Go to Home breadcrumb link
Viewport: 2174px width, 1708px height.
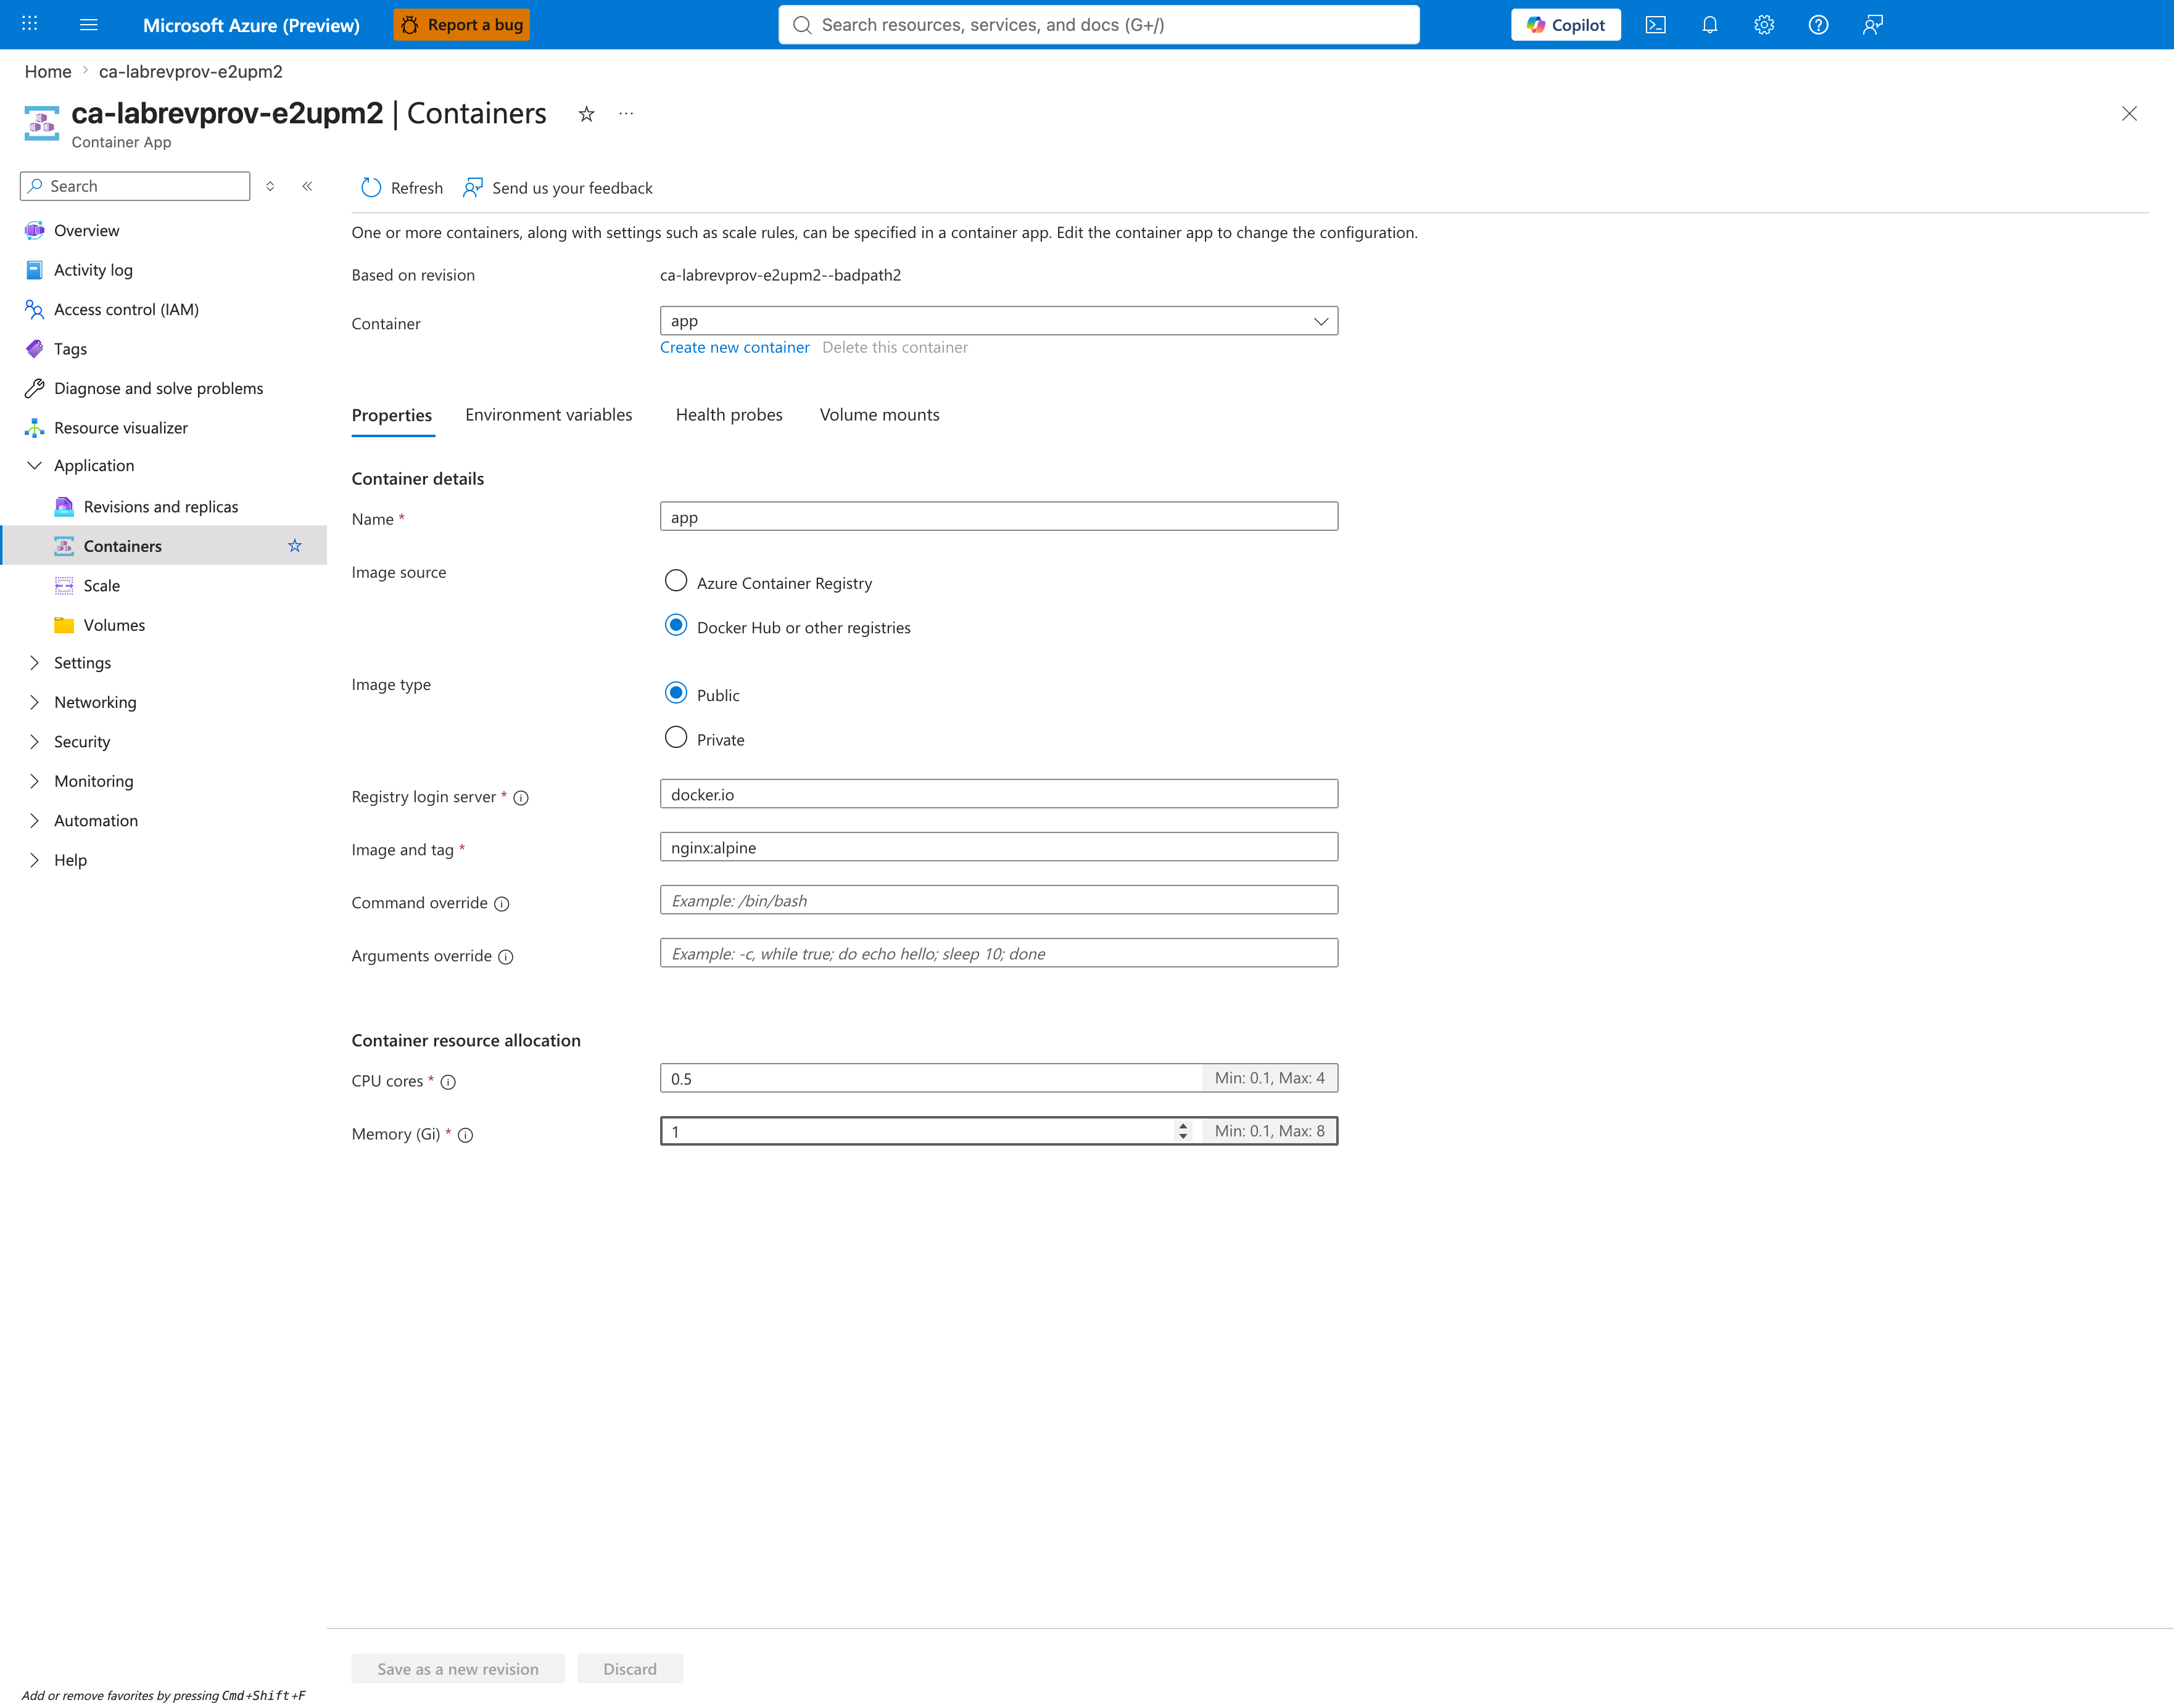(x=48, y=72)
